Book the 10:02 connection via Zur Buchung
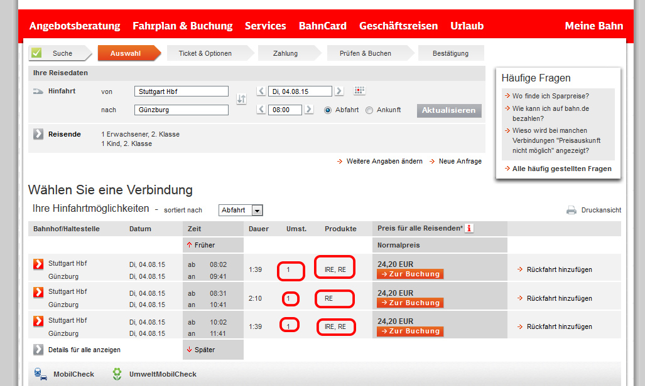645x386 pixels. coord(410,331)
